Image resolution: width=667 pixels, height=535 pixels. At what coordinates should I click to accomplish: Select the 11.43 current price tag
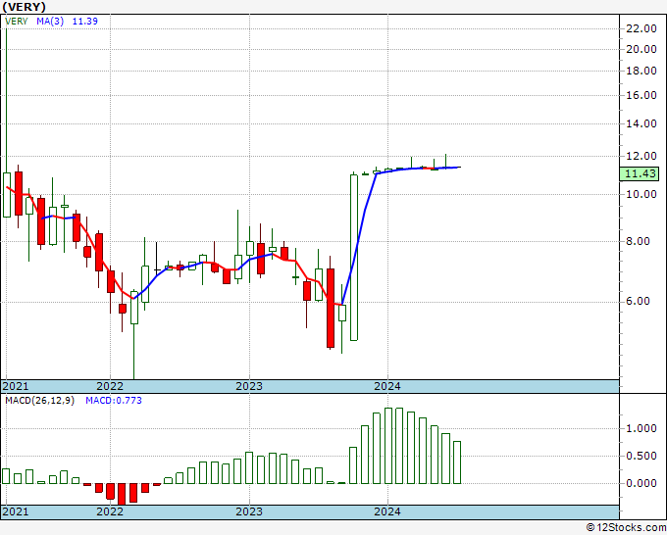[x=640, y=173]
